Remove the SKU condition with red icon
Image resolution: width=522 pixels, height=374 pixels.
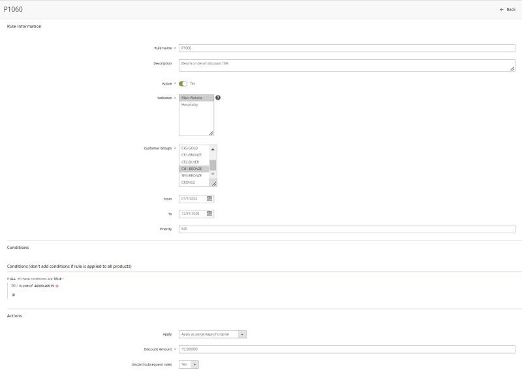tap(57, 286)
